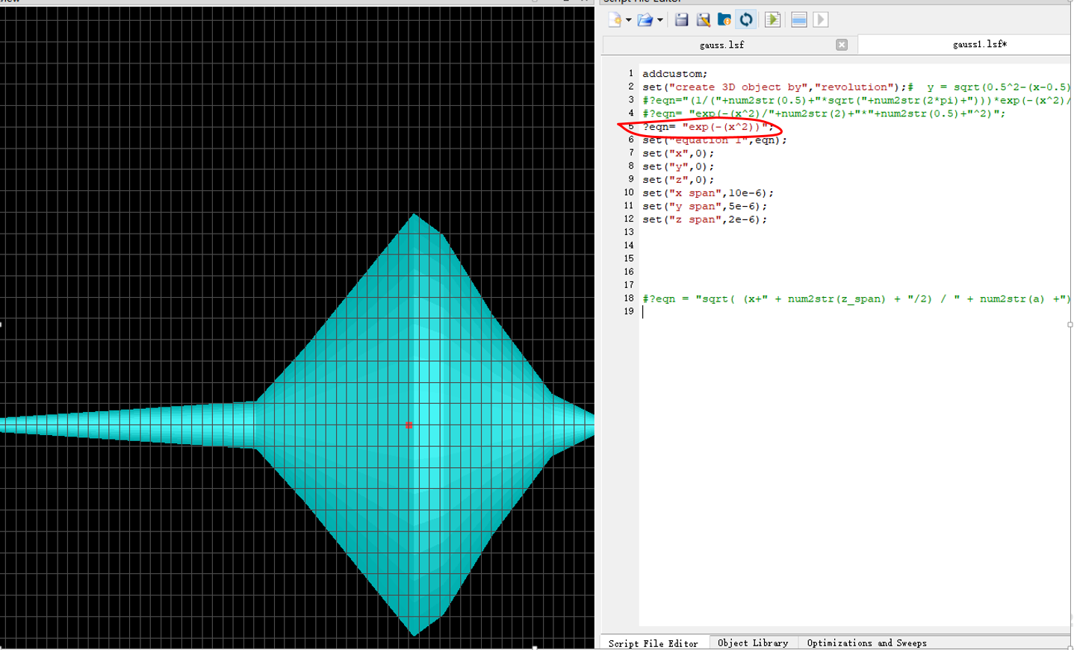Screen dimensions: 1074x650
Task: Click the Open script folder icon
Action: click(x=645, y=20)
